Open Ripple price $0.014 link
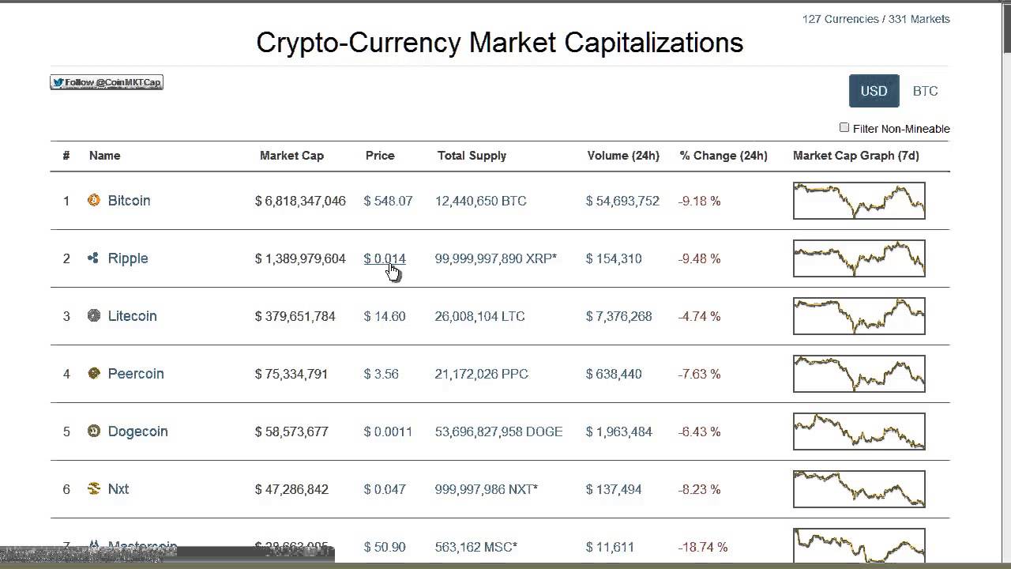 (385, 258)
